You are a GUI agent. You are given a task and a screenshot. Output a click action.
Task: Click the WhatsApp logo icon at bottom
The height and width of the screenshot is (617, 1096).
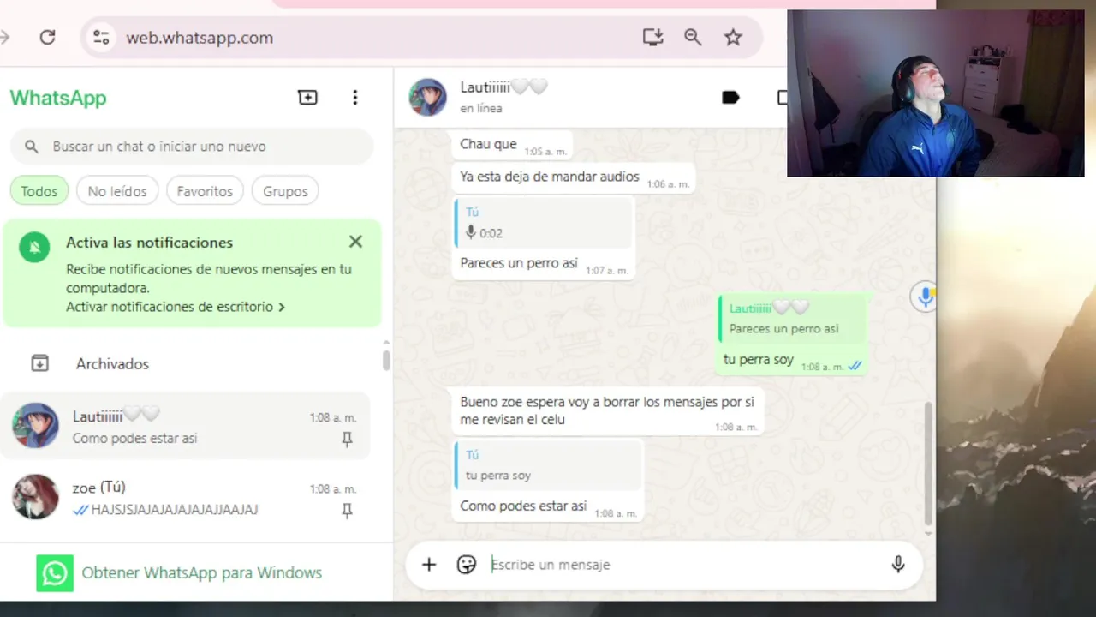(x=55, y=572)
